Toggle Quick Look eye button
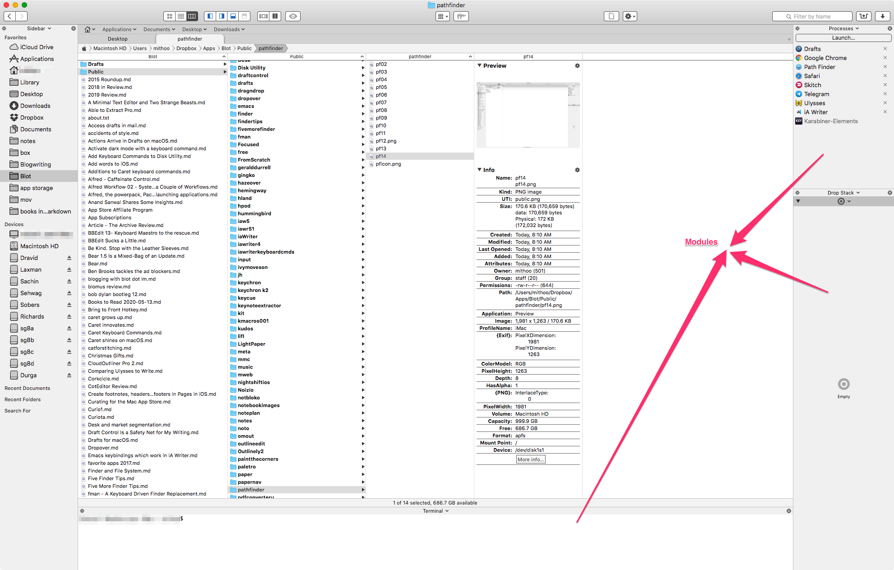This screenshot has height=570, width=894. click(x=293, y=16)
